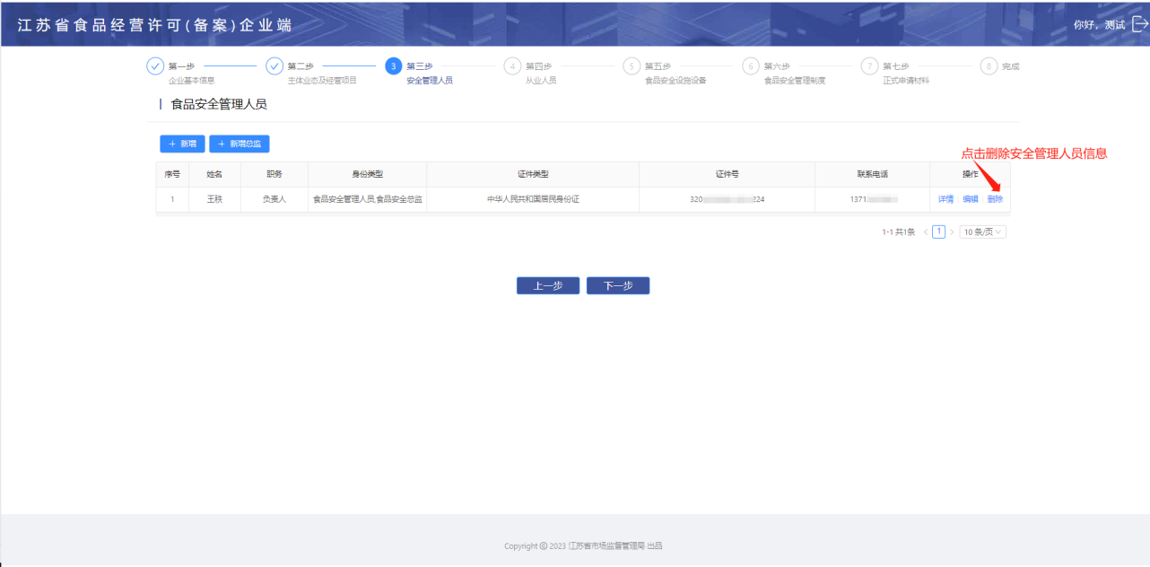The height and width of the screenshot is (567, 1150).
Task: Click step two checkmark circle icon
Action: pyautogui.click(x=274, y=66)
